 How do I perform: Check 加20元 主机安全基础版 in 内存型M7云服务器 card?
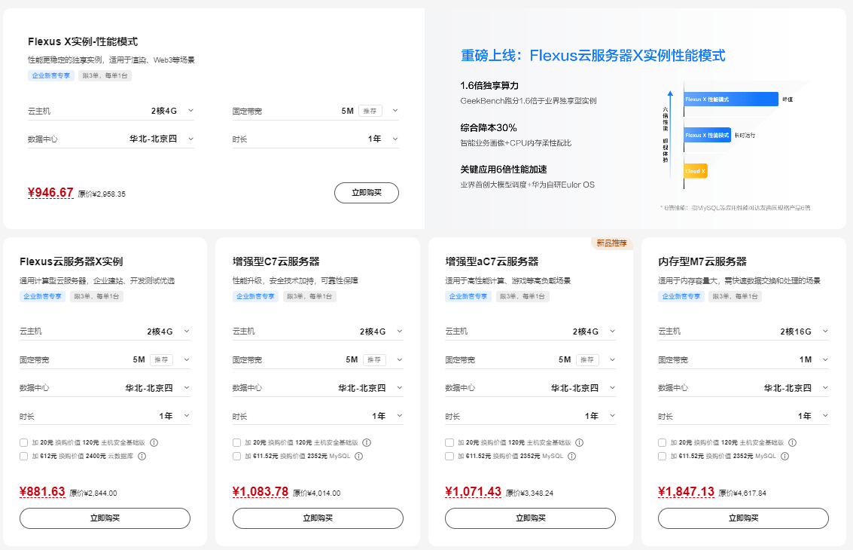[x=662, y=443]
